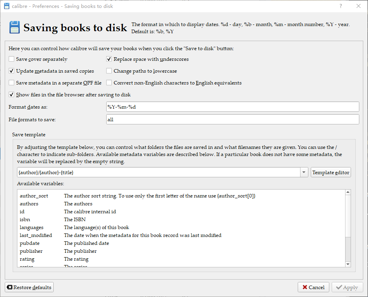Click Restore defaults button

tap(29, 287)
